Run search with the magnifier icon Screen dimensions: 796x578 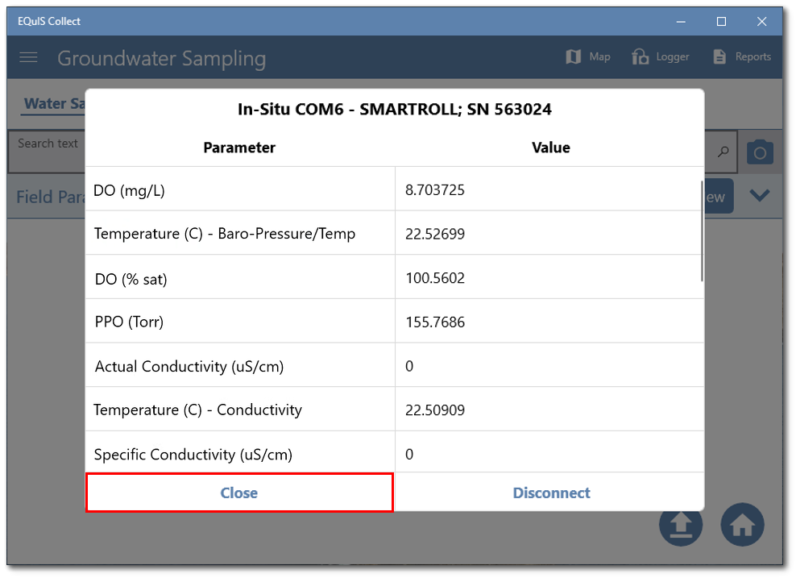click(723, 152)
